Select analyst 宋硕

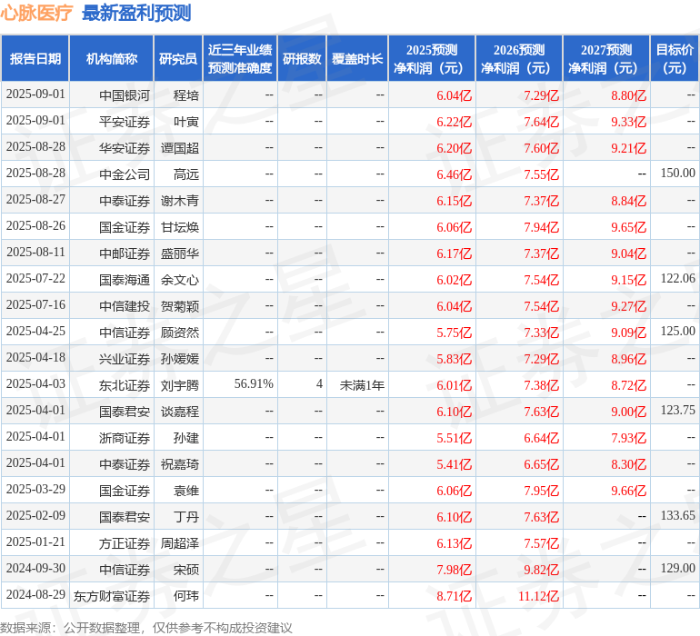pos(186,569)
